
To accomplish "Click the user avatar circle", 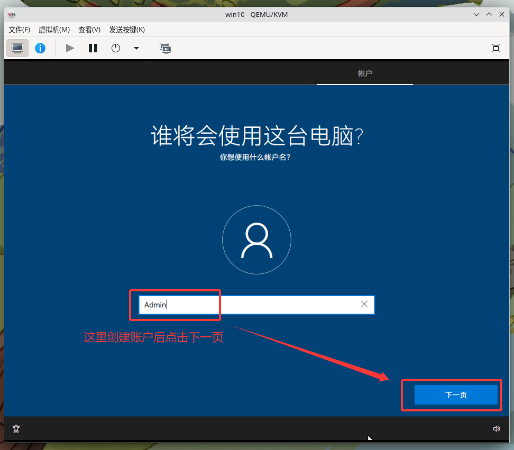I will point(256,240).
